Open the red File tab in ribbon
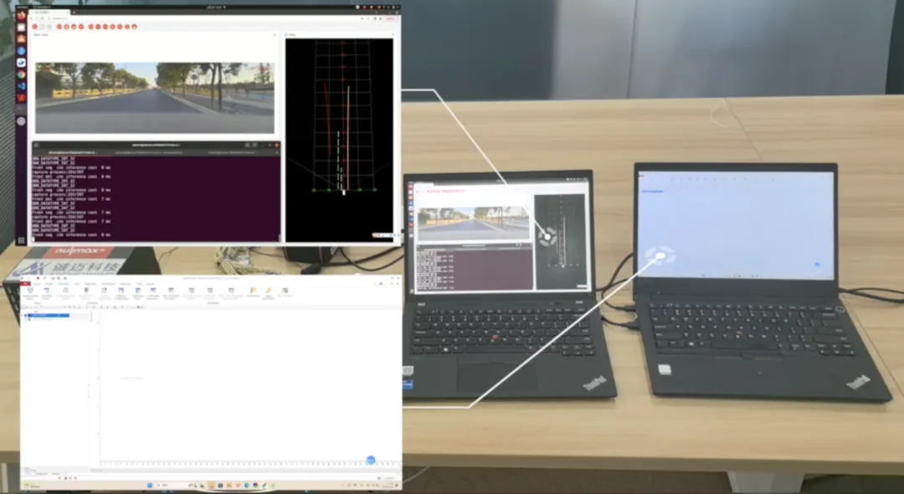904x494 pixels. coord(30,283)
